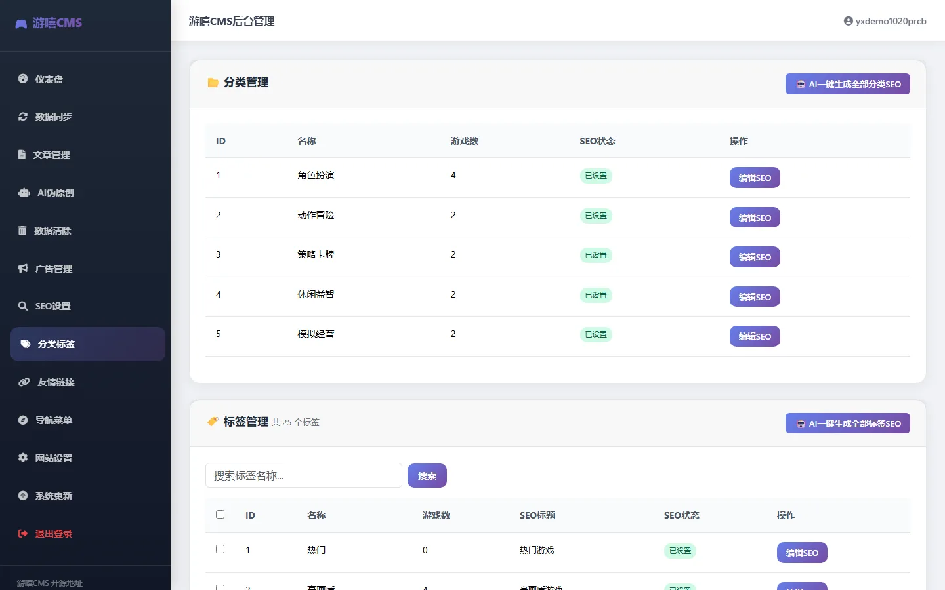Click the megaphone icon beside 广告管理
This screenshot has width=945, height=590.
(23, 268)
